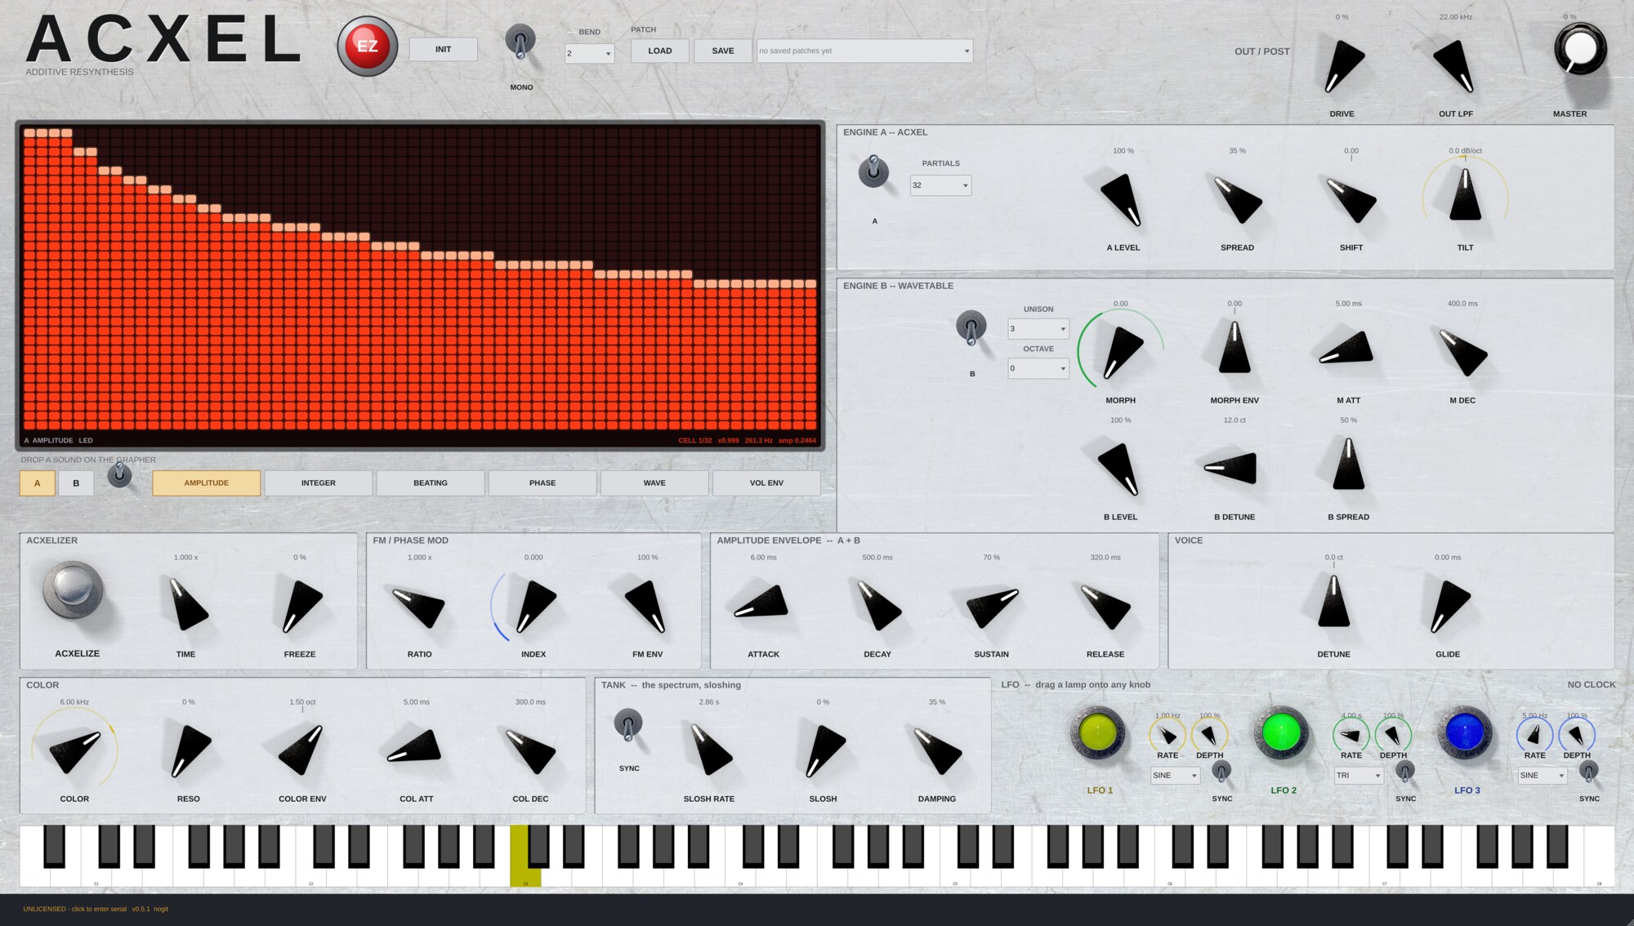Click the TILT knob
This screenshot has height=926, width=1634.
tap(1466, 196)
